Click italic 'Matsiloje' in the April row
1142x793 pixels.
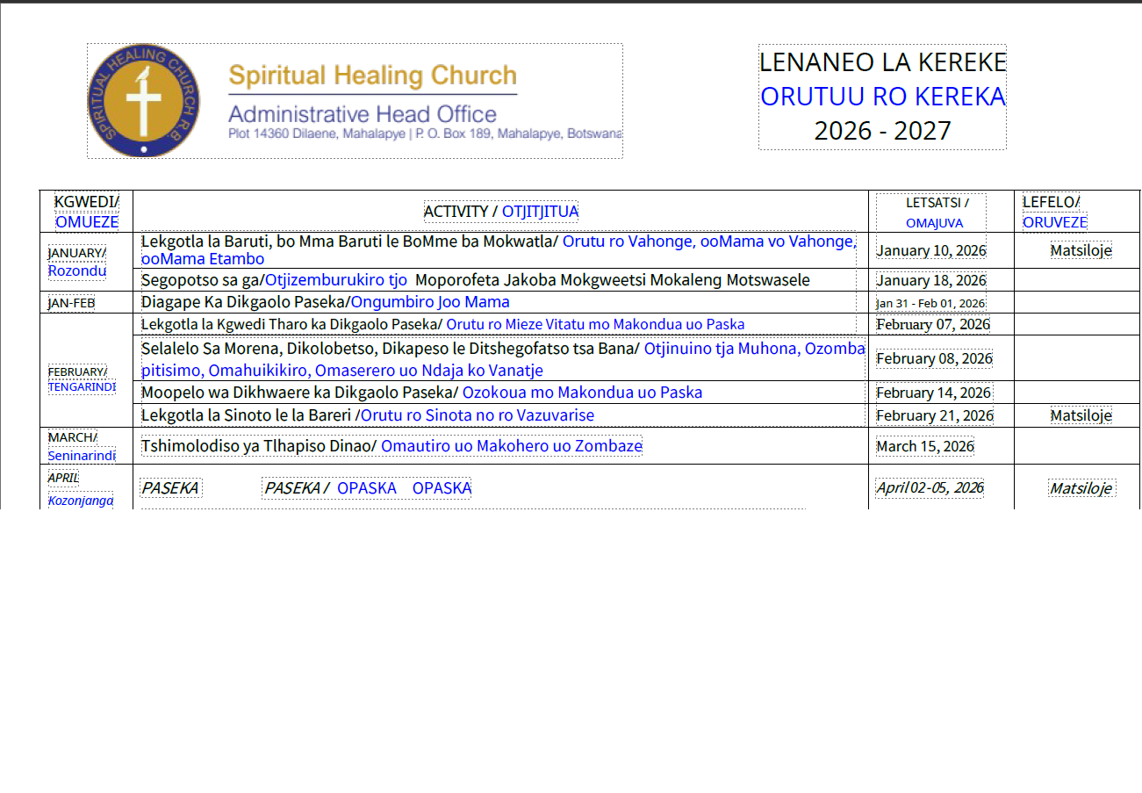pos(1081,488)
